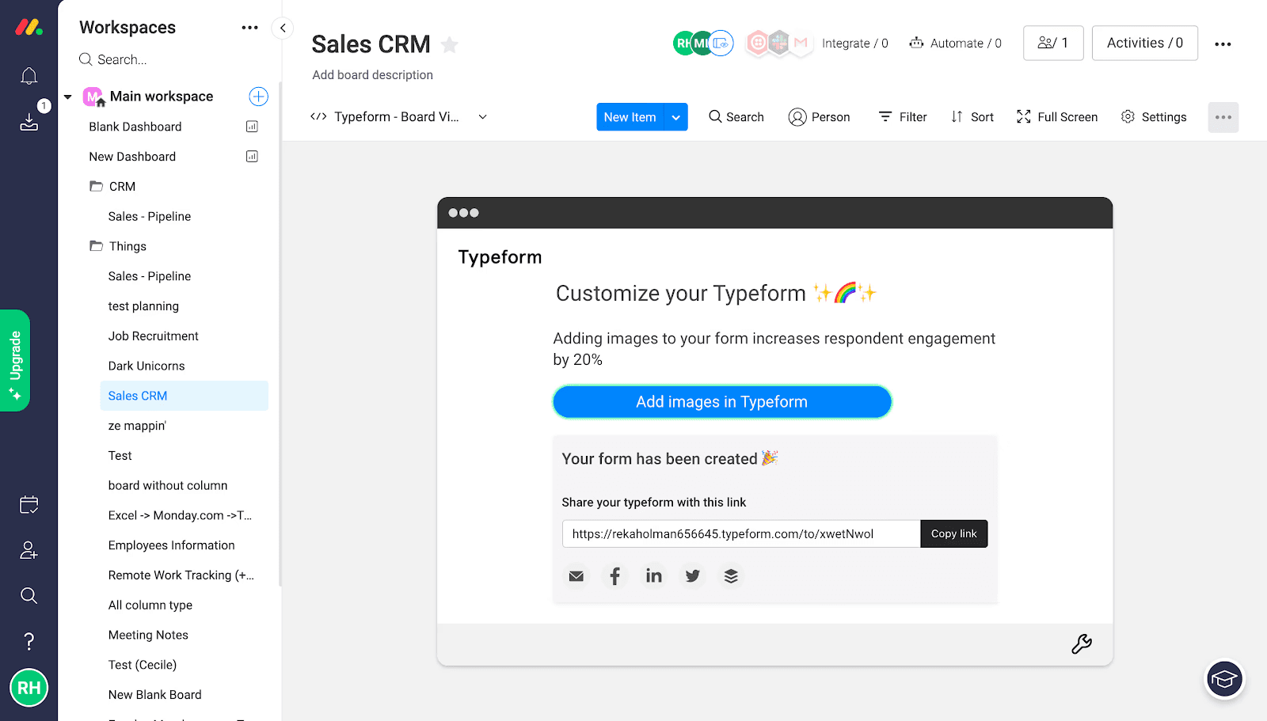The width and height of the screenshot is (1267, 721).
Task: Switch to Full Screen
Action: pyautogui.click(x=1057, y=117)
